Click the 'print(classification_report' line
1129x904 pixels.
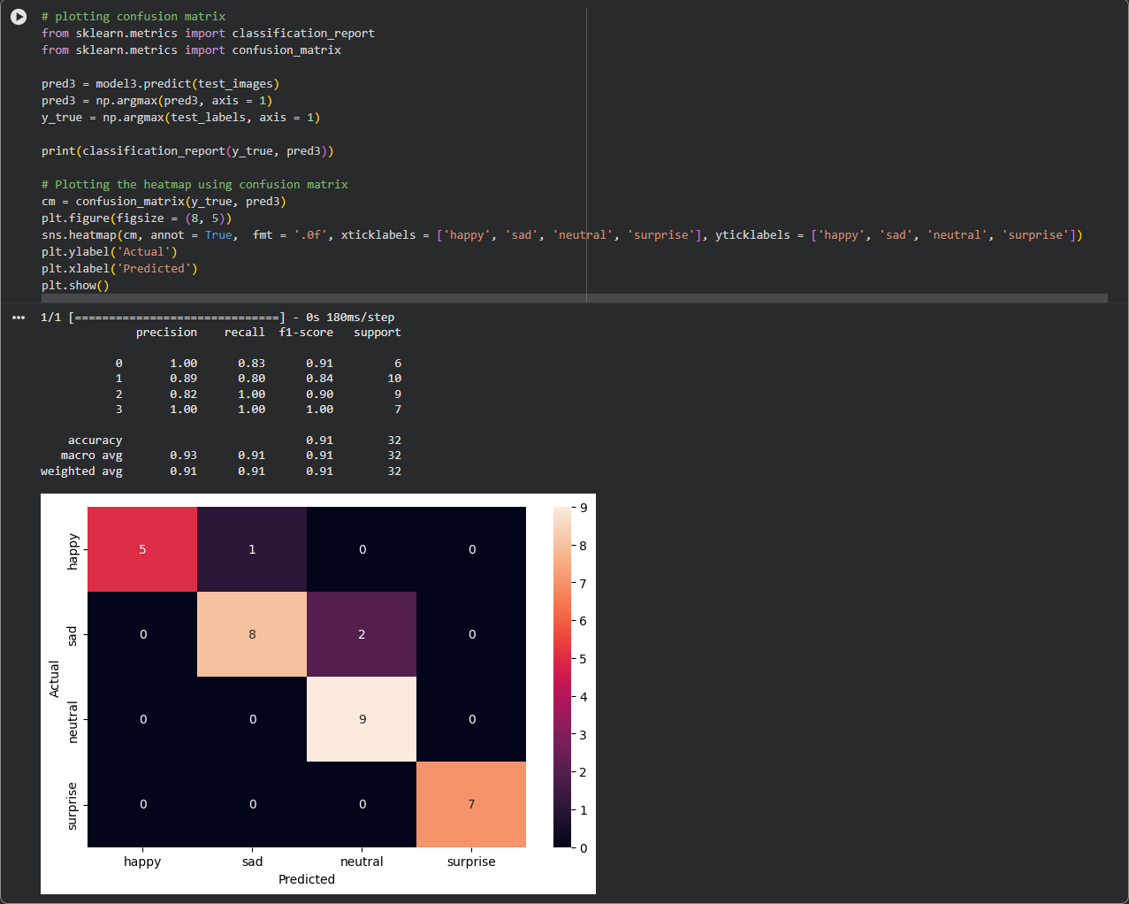pos(187,151)
